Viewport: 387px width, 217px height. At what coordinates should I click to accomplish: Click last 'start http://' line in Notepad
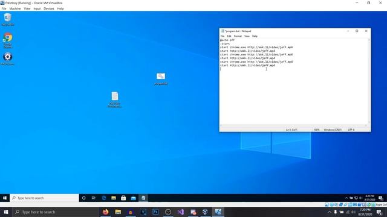tap(247, 66)
